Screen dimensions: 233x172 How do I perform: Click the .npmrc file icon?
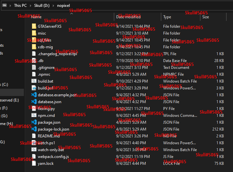pos(34,74)
